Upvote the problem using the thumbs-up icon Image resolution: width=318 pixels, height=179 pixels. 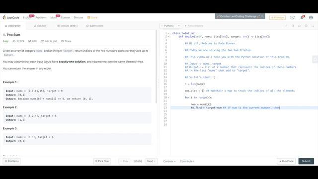tap(14, 41)
